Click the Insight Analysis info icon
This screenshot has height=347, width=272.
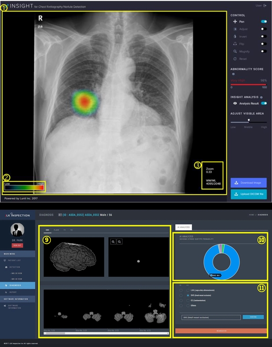pyautogui.click(x=261, y=97)
